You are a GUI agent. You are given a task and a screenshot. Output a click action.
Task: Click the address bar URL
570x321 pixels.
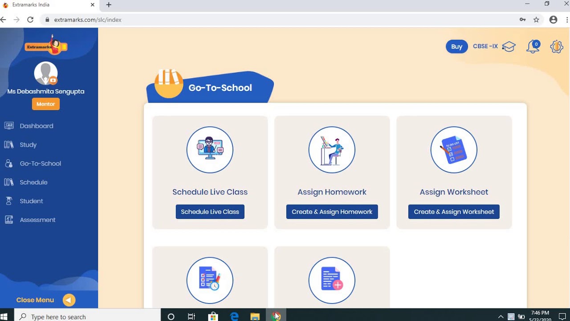pyautogui.click(x=88, y=20)
